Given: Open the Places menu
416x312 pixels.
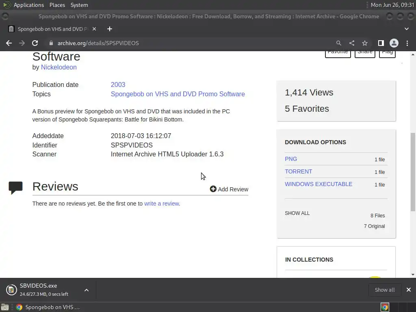Looking at the screenshot, I should [x=57, y=5].
